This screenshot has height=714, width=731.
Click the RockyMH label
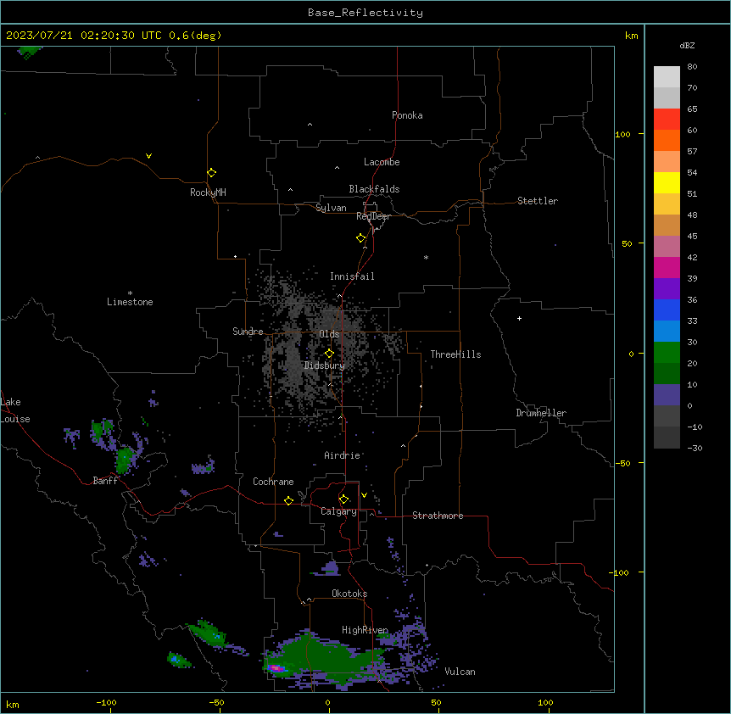208,192
